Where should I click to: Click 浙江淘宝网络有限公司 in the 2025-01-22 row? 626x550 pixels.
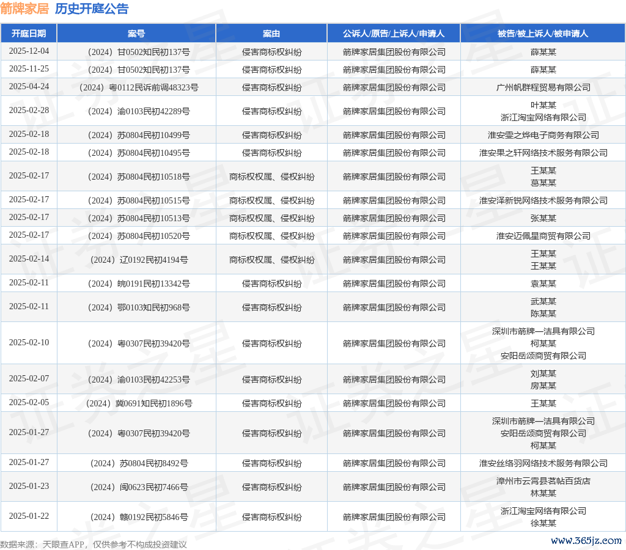[543, 512]
